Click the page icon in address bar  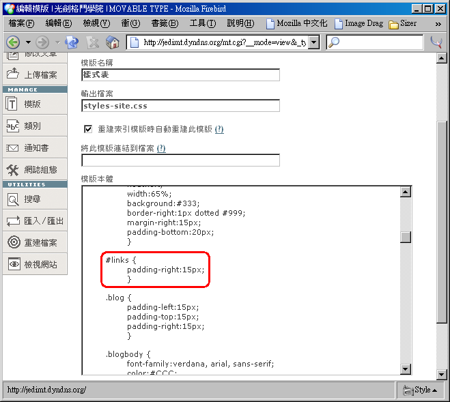[135, 42]
